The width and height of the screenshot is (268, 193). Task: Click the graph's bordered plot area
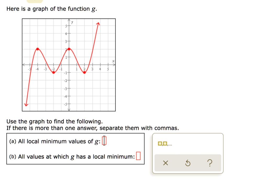tap(69, 65)
